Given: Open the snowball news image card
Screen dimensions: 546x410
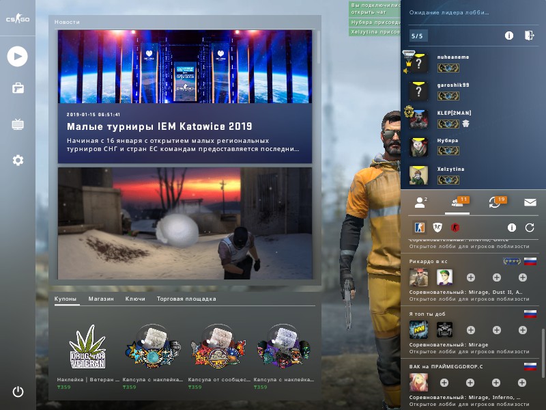Looking at the screenshot, I should (185, 223).
